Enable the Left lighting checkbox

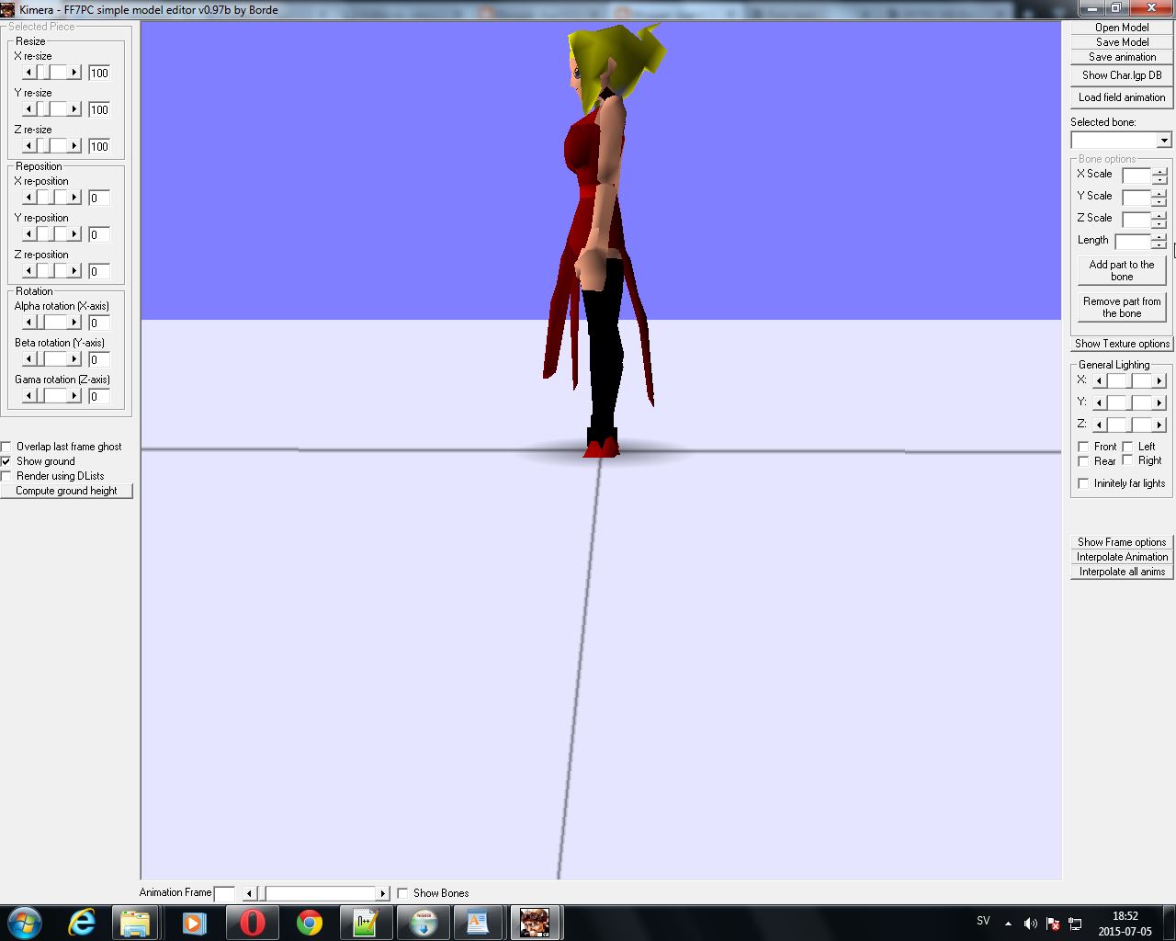click(x=1127, y=447)
